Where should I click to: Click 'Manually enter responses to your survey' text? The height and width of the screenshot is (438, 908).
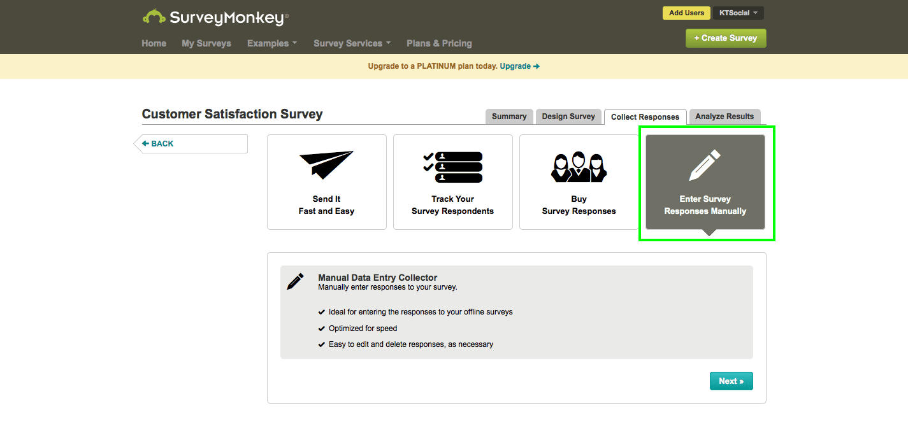pyautogui.click(x=387, y=287)
